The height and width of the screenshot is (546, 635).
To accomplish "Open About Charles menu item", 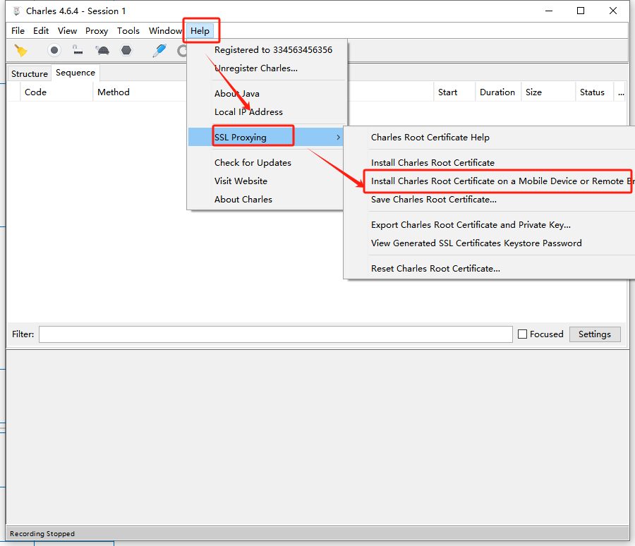I will (243, 200).
